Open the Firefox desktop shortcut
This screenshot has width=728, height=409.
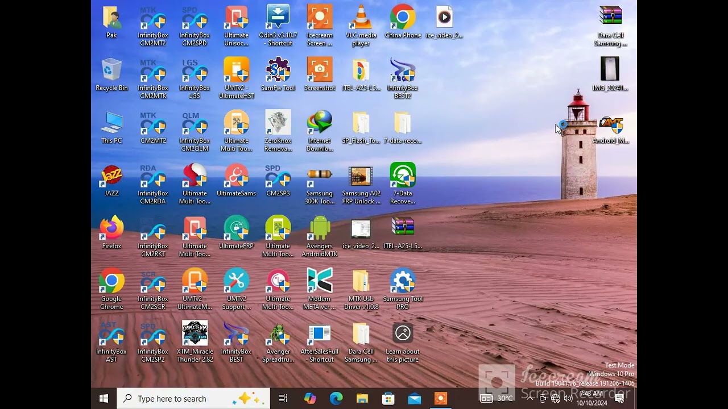coord(111,229)
